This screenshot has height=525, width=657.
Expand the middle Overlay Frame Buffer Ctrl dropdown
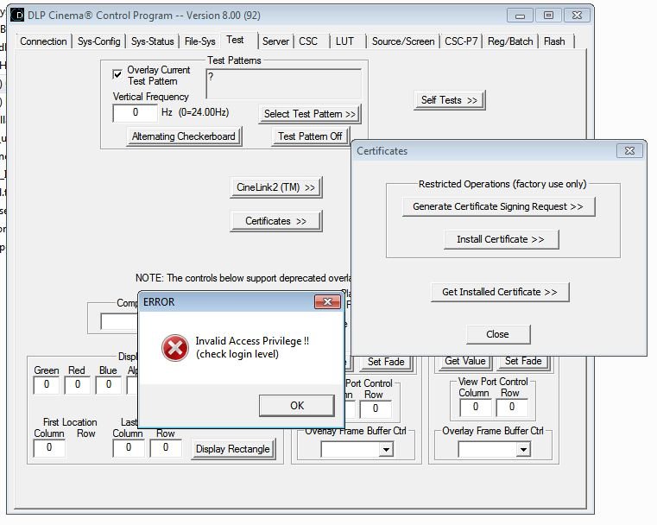click(385, 449)
